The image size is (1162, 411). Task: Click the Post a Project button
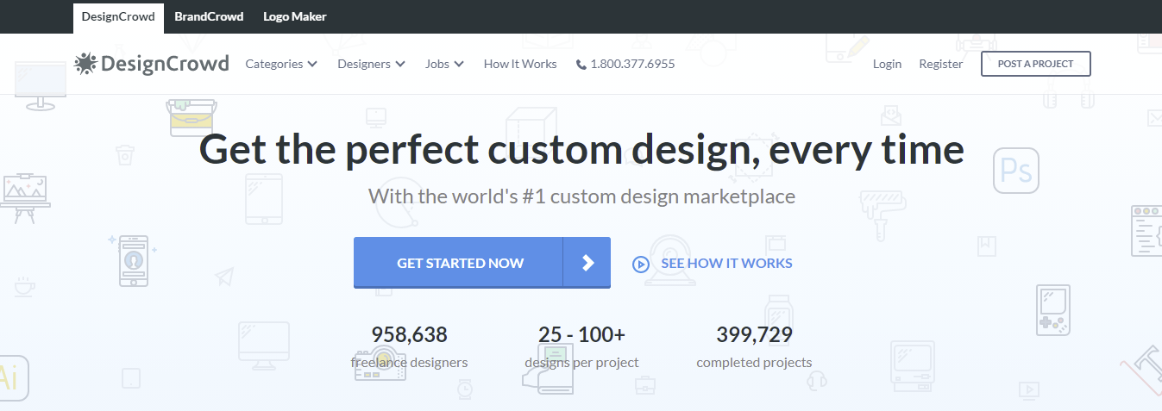point(1035,64)
